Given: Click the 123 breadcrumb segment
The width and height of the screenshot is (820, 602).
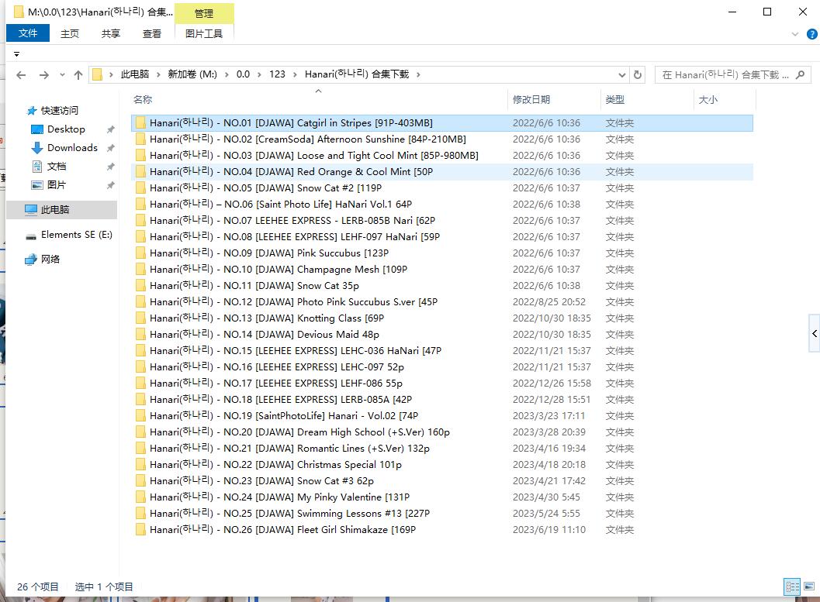Looking at the screenshot, I should click(x=277, y=74).
